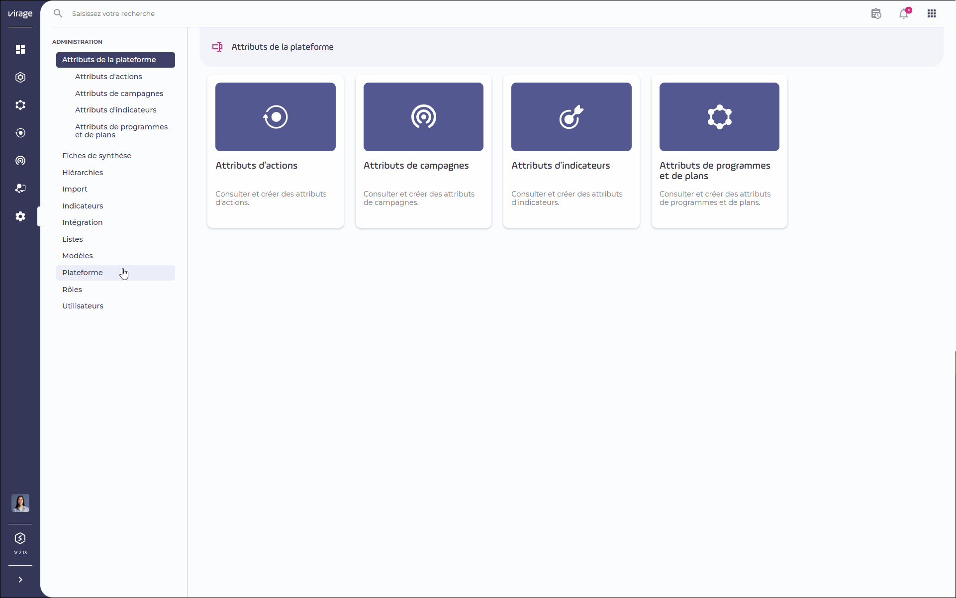956x598 pixels.
Task: Click the search field Saisissez votre recherche
Action: 113,13
